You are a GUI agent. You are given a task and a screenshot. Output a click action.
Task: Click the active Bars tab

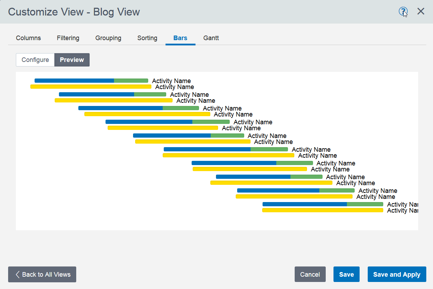(x=180, y=38)
